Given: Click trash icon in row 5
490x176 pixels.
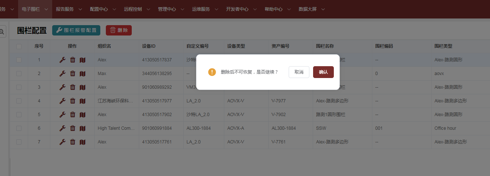Looking at the screenshot, I should click(73, 115).
